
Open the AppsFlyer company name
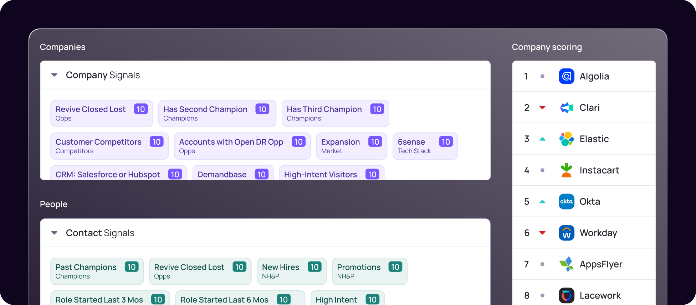coord(601,264)
